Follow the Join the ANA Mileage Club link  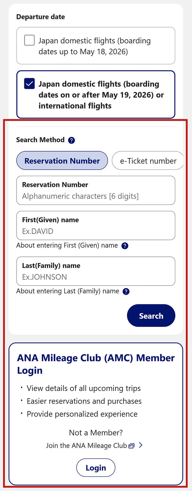[x=86, y=445]
